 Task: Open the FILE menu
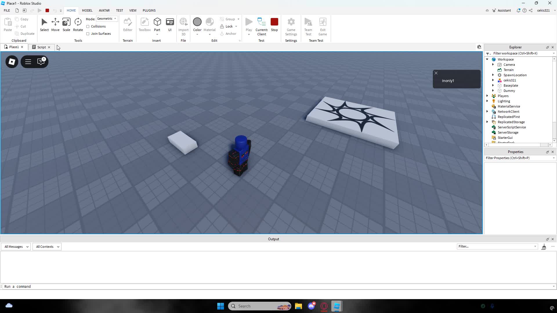pos(7,10)
